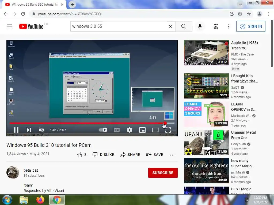Go to the YouTube home logo
This screenshot has width=274, height=205.
(31, 26)
